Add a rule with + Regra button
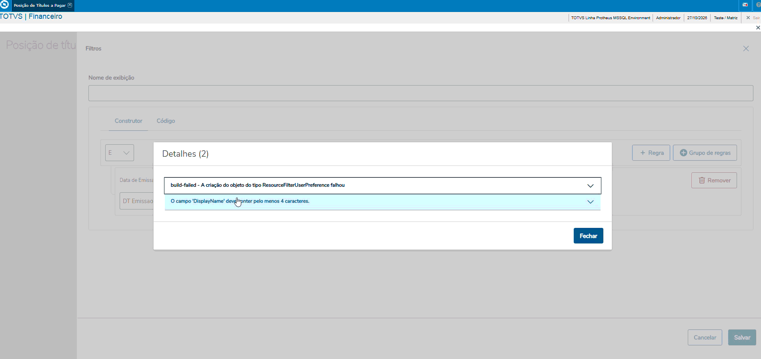Viewport: 761px width, 359px height. pyautogui.click(x=651, y=153)
